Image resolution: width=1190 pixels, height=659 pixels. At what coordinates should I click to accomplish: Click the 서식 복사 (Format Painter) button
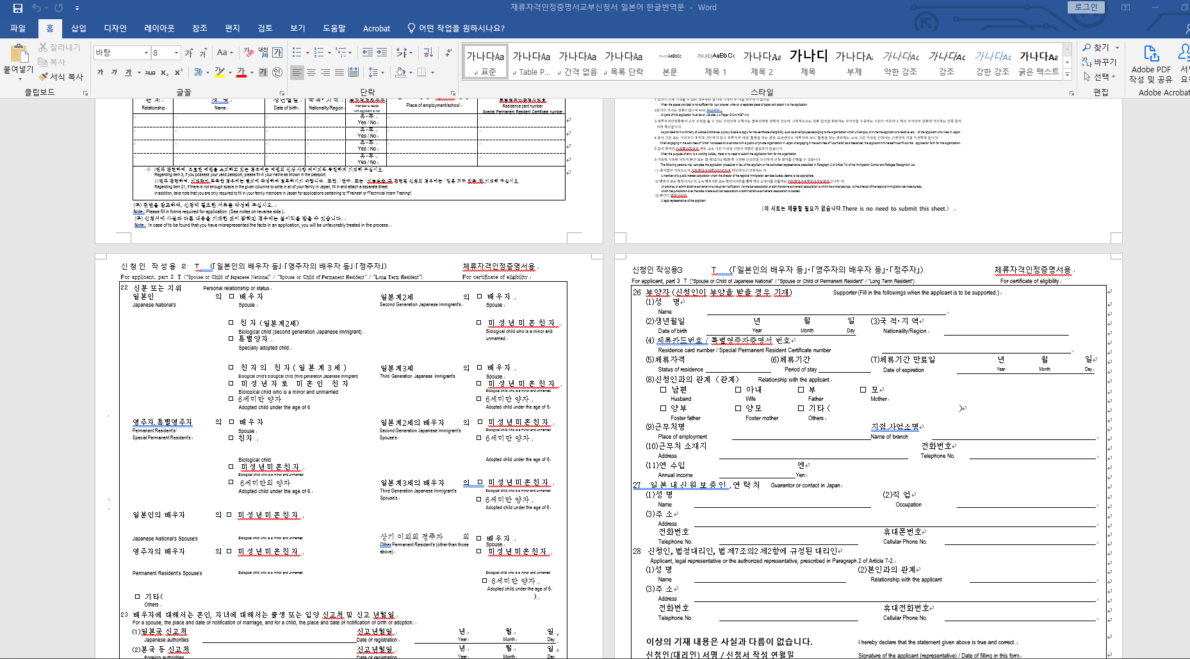pos(61,77)
